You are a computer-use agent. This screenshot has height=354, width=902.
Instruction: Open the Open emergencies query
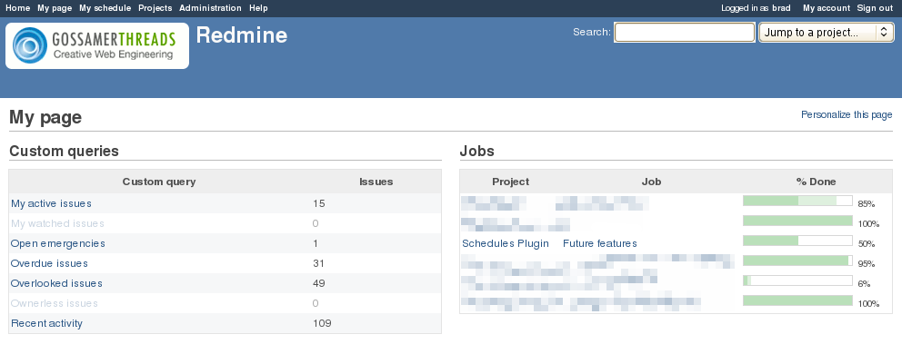point(58,243)
